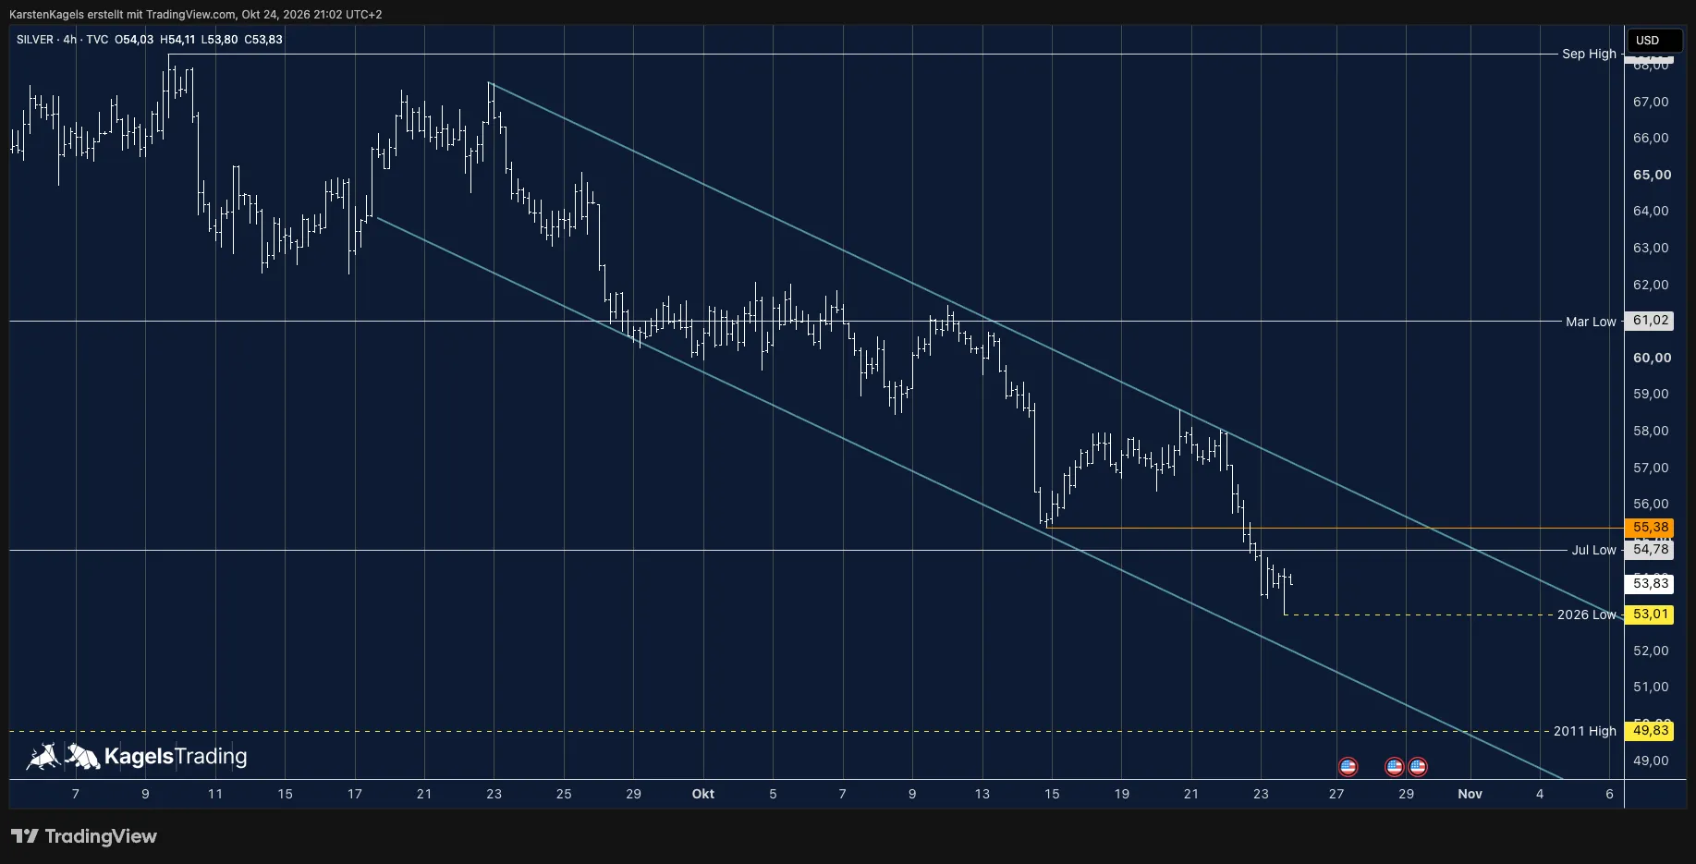The height and width of the screenshot is (864, 1696).
Task: Select the orange 55,38 price label
Action: coord(1650,528)
